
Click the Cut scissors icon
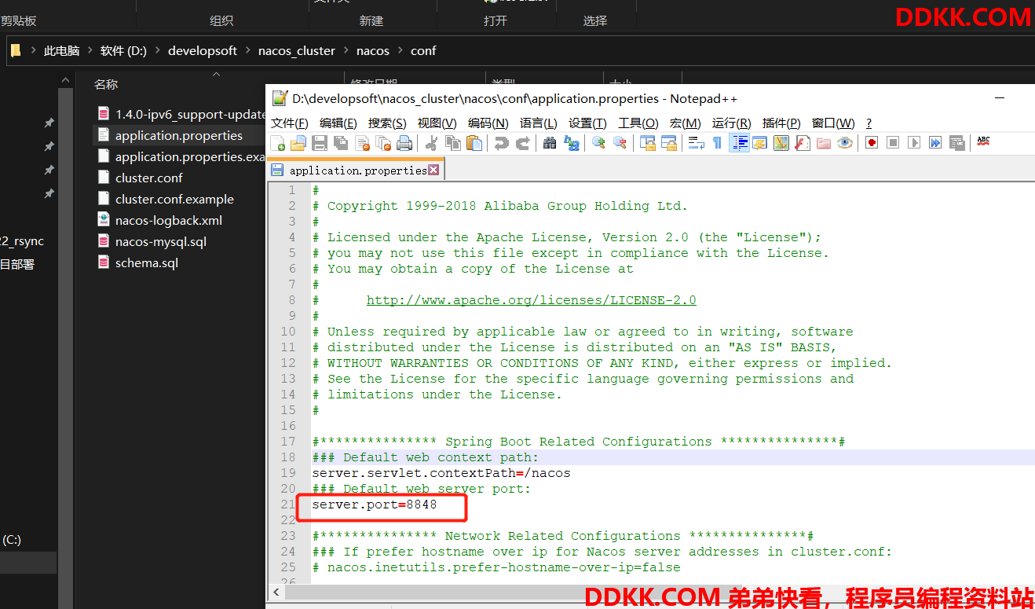431,143
